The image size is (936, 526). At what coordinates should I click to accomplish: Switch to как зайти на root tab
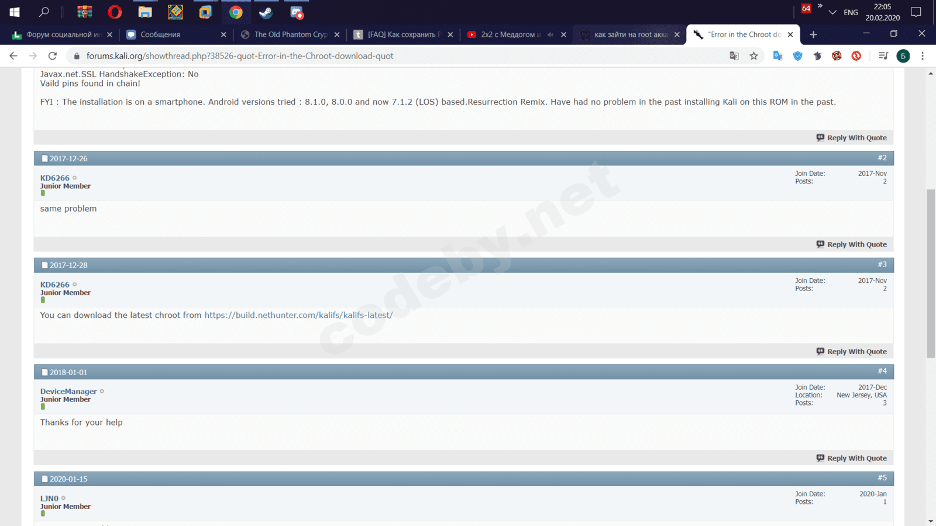(x=631, y=34)
